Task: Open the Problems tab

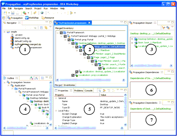Action: point(78,91)
